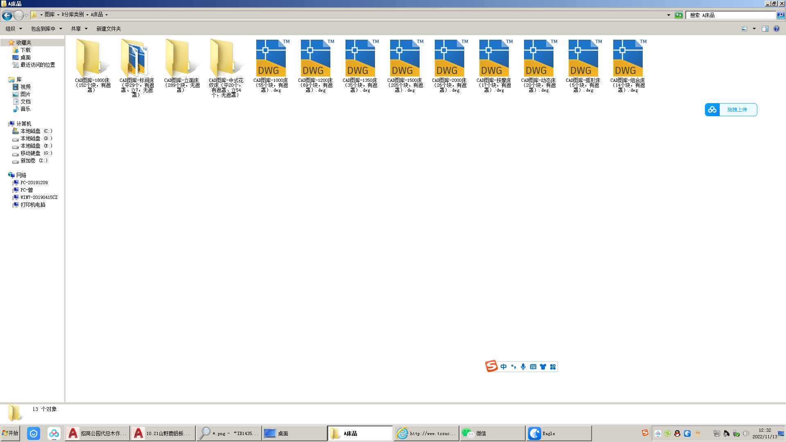Screen dimensions: 786x442
Task: Change the view with views icon
Action: 744,29
